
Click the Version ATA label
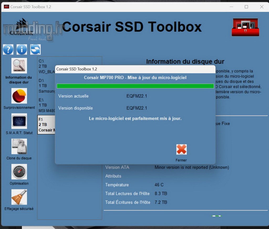[x=117, y=167]
